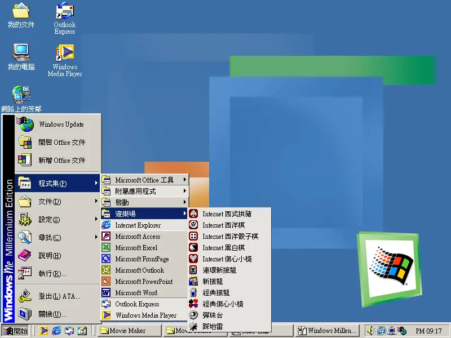This screenshot has width=451, height=338.
Task: Click the 開始 Start button
Action: click(16, 331)
